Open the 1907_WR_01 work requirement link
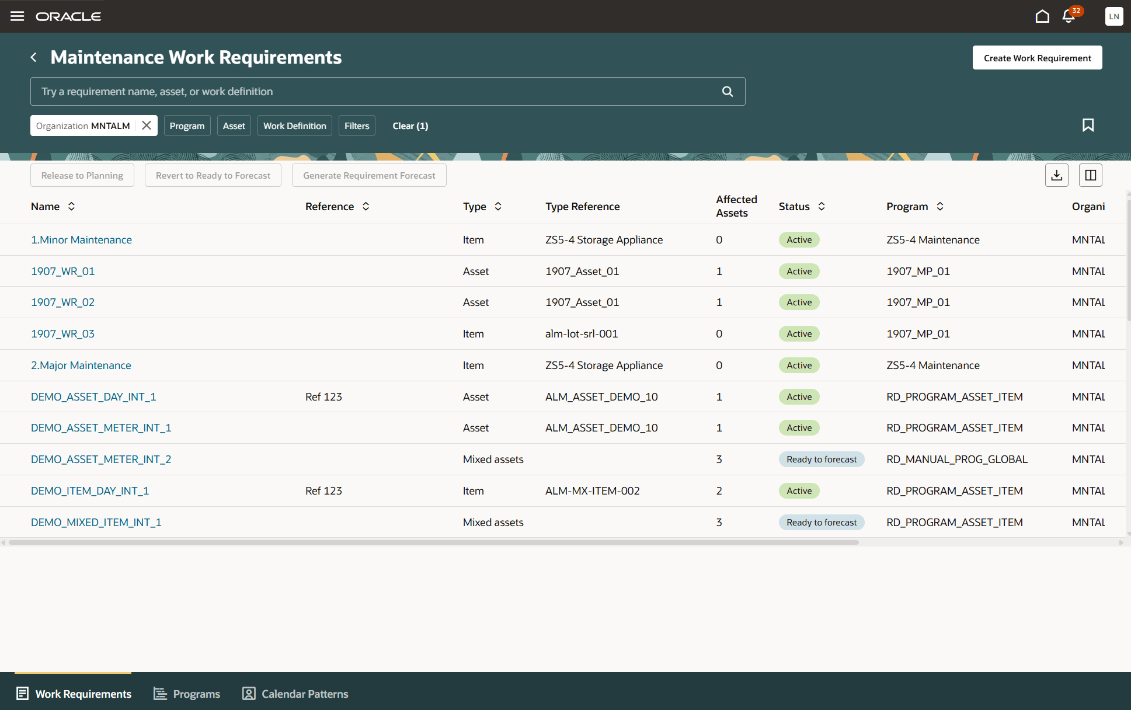Viewport: 1131px width, 710px height. (62, 271)
